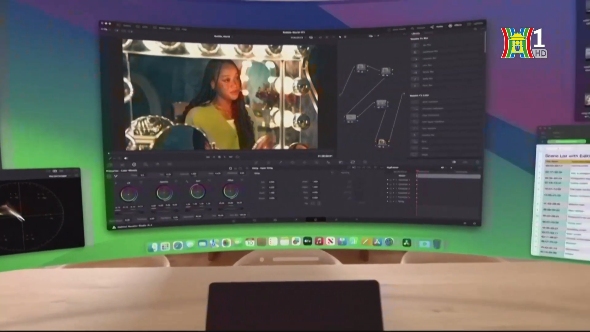Image resolution: width=590 pixels, height=332 pixels.
Task: Click the Sizing Zoom value field
Action: (x=272, y=193)
